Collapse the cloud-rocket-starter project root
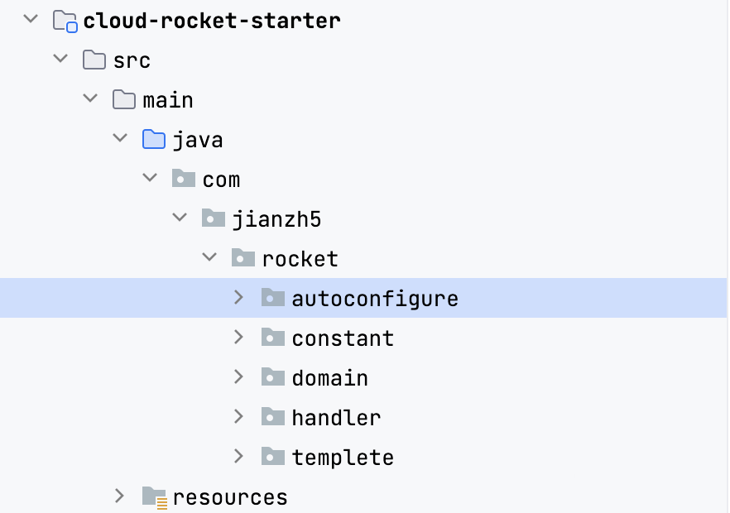 (30, 20)
